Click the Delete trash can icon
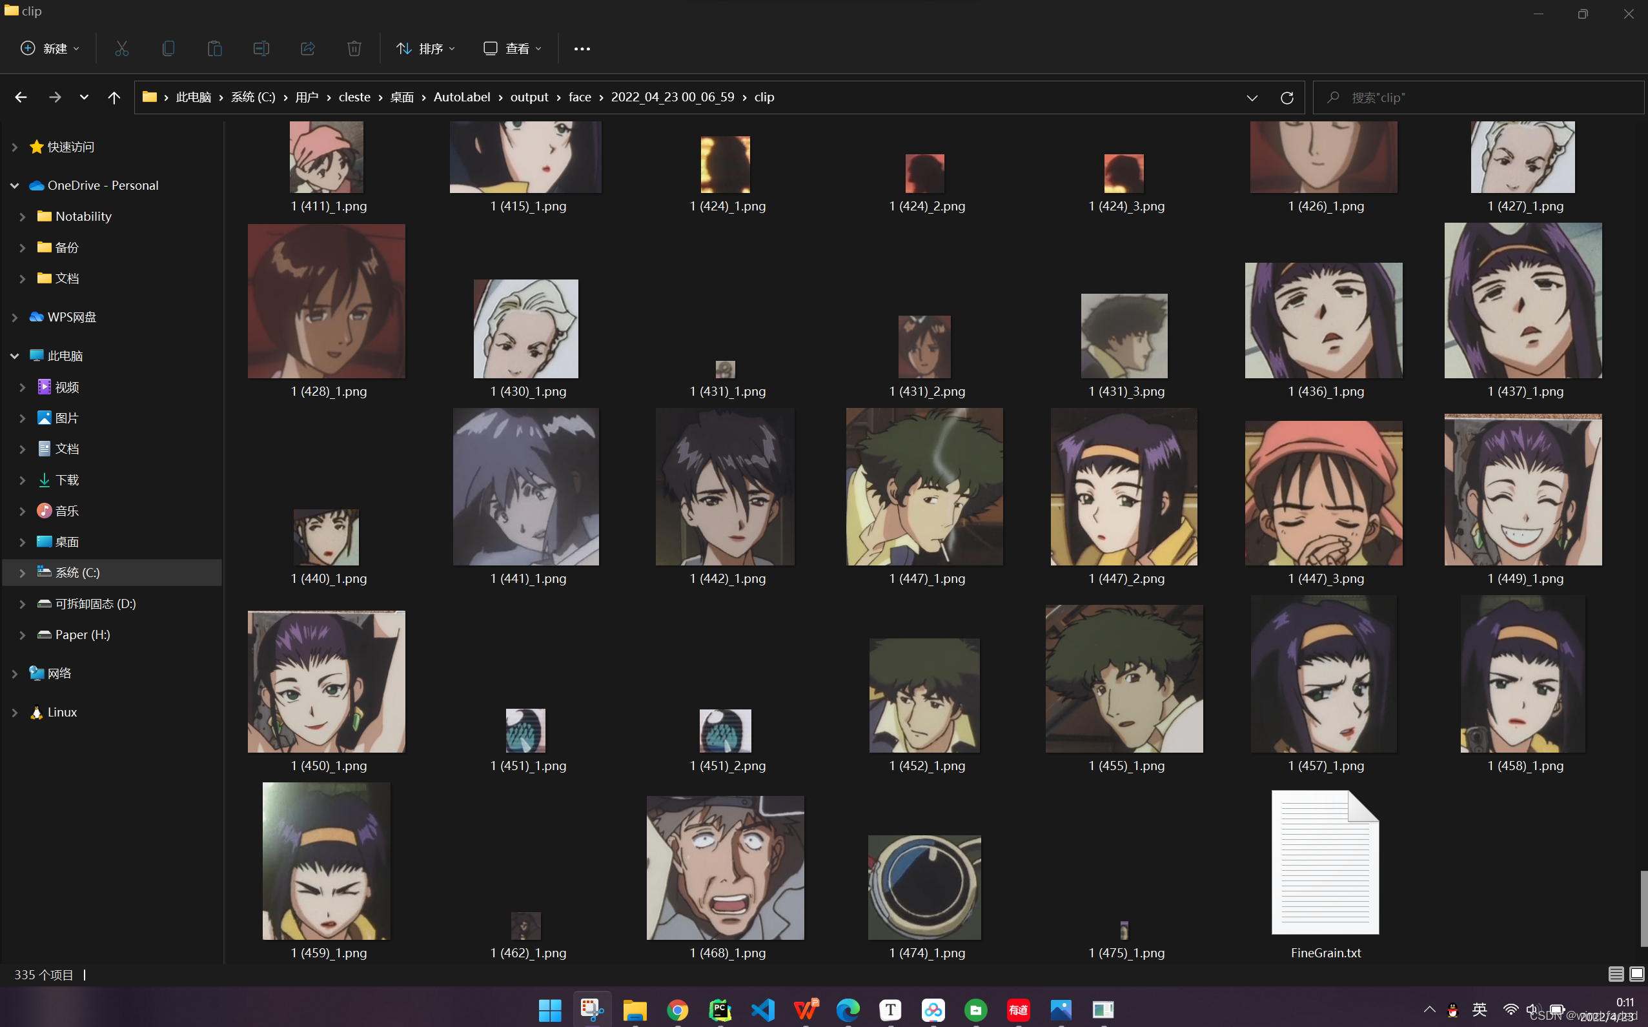This screenshot has height=1027, width=1648. 354,48
